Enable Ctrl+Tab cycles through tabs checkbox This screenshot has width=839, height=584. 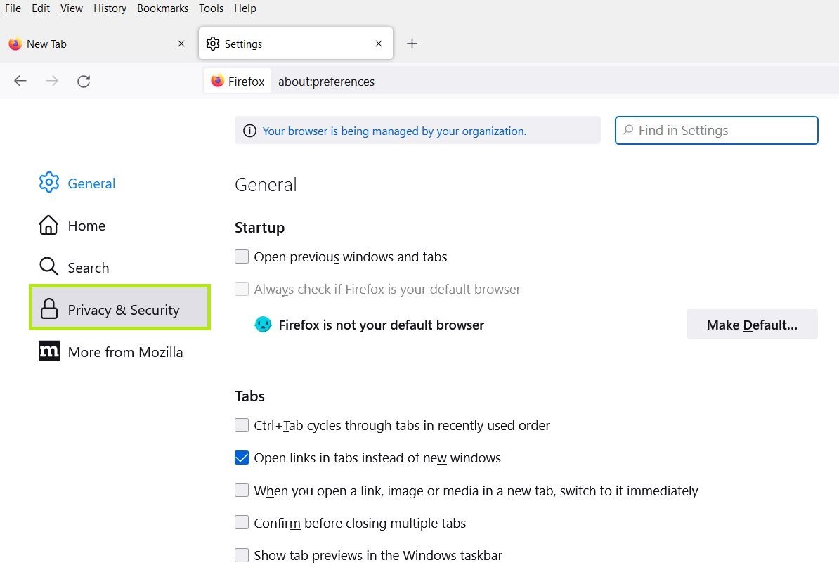242,425
